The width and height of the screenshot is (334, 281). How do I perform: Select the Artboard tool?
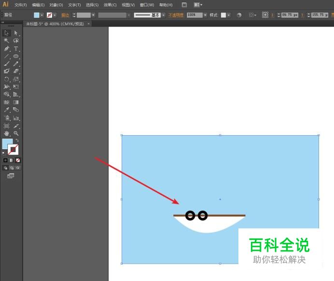click(6, 126)
